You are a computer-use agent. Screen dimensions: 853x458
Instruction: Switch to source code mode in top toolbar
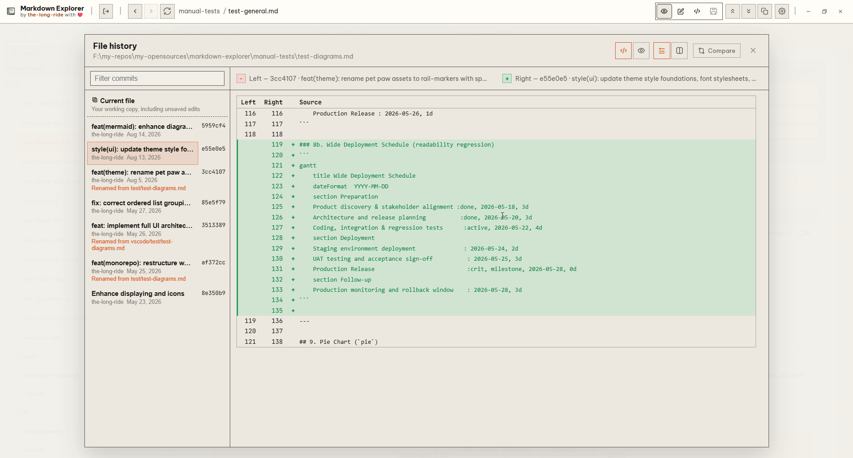[x=697, y=11]
